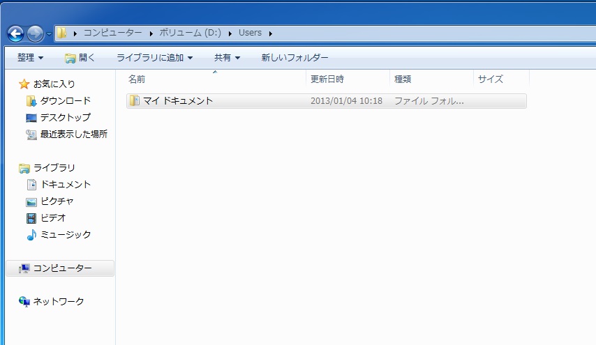Expand arrow after Users breadcrumb

point(271,33)
